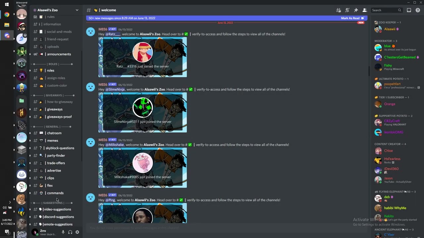Open File Explorer from the taskbar
The width and height of the screenshot is (424, 238).
point(7,25)
